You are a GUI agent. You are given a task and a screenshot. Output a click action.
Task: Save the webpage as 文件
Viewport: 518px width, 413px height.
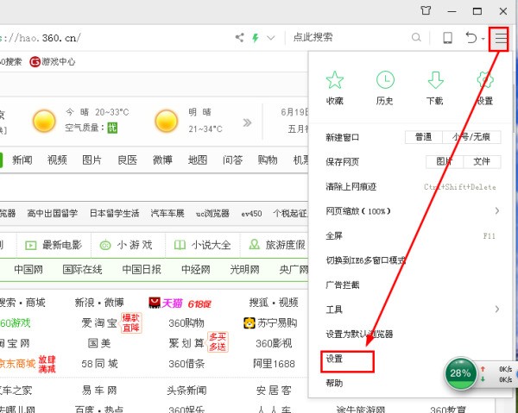(x=482, y=161)
